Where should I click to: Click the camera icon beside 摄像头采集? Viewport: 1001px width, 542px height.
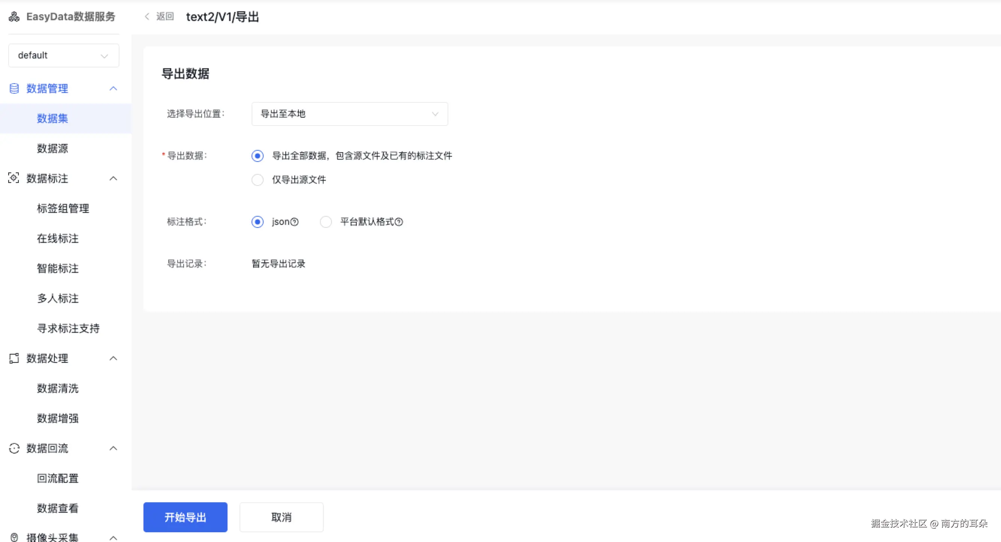[14, 538]
